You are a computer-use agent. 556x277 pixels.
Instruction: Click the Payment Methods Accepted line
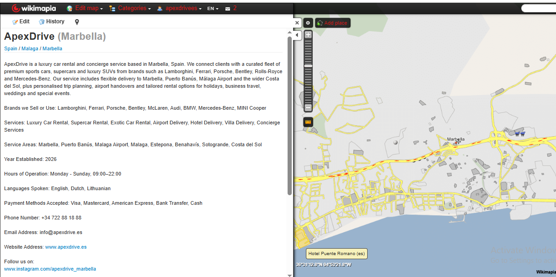tap(103, 203)
